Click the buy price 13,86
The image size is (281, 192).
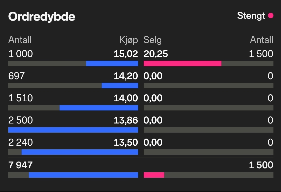(126, 120)
